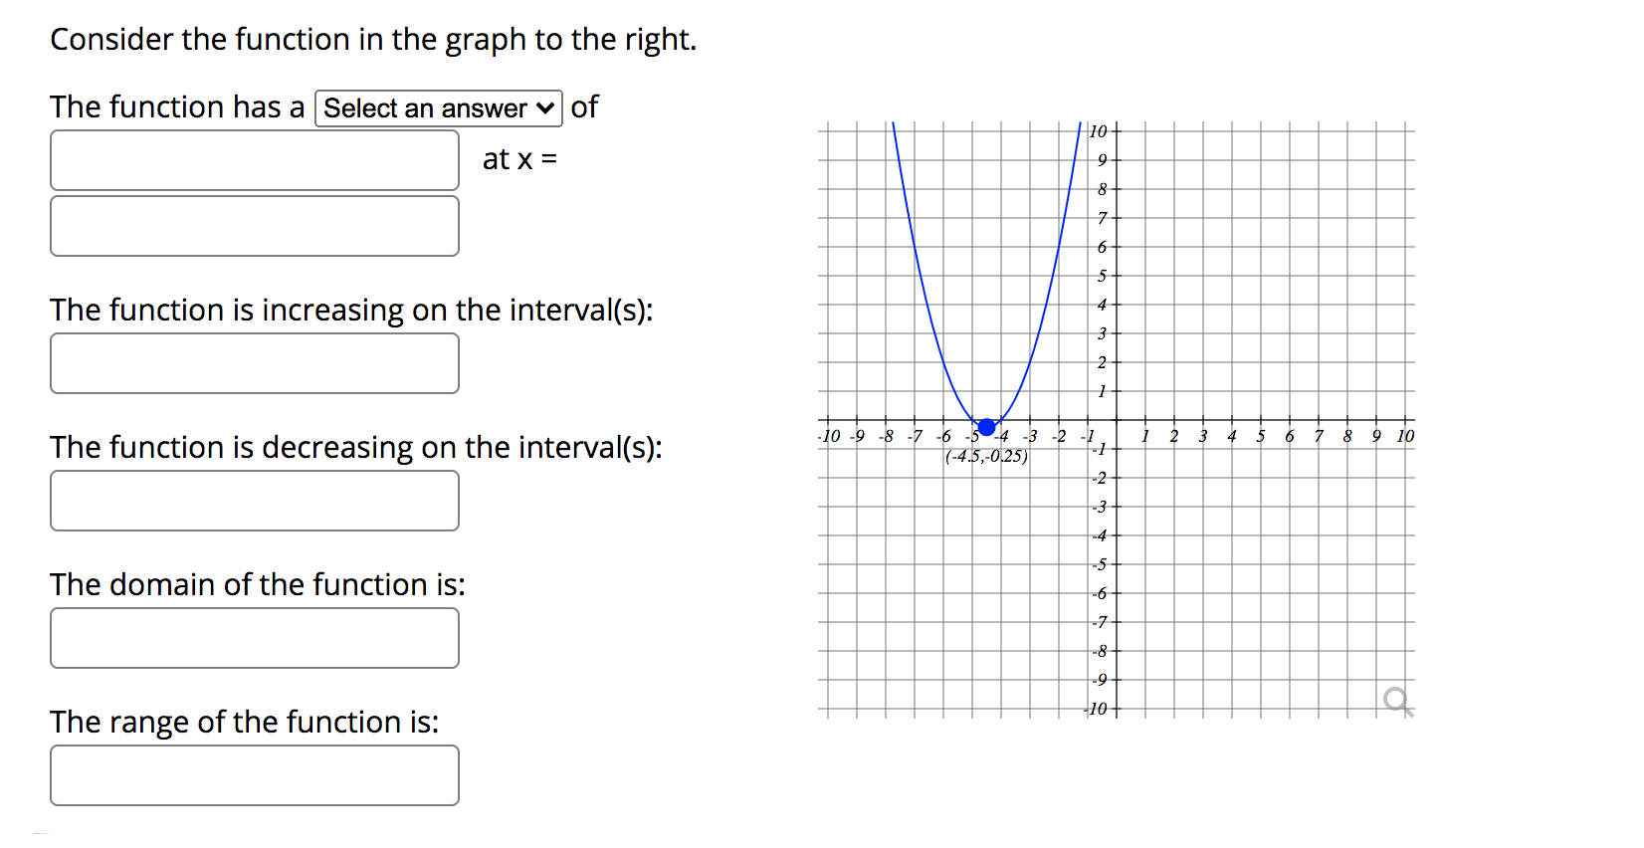Click the increasing interval(s) answer box
Image resolution: width=1644 pixels, height=848 pixels.
(x=254, y=362)
